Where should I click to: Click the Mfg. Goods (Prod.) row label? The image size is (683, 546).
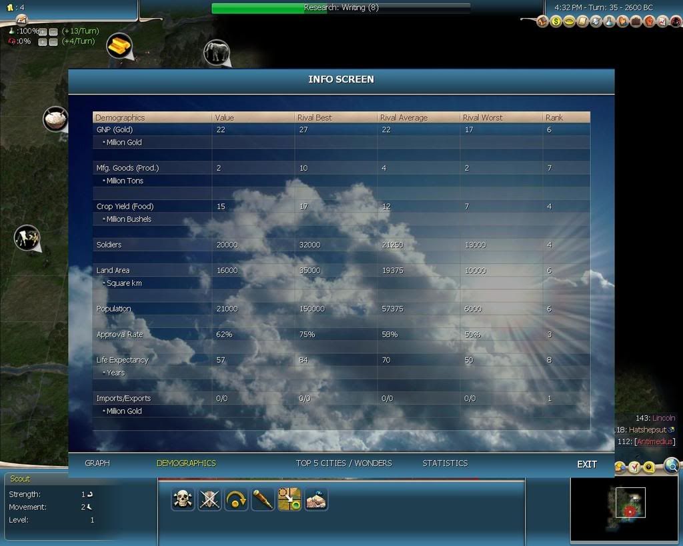coord(127,168)
